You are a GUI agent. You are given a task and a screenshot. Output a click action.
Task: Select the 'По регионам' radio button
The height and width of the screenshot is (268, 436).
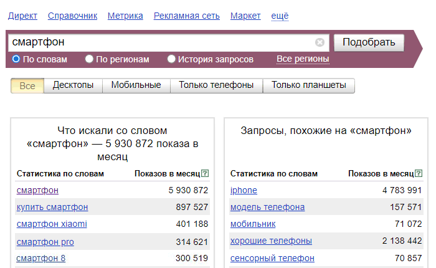[89, 59]
